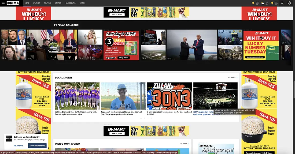Open the softball team photo thumbnail
This screenshot has height=154, width=295.
[x=77, y=96]
